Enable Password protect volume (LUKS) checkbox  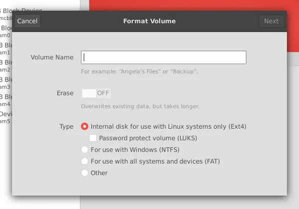coord(93,138)
